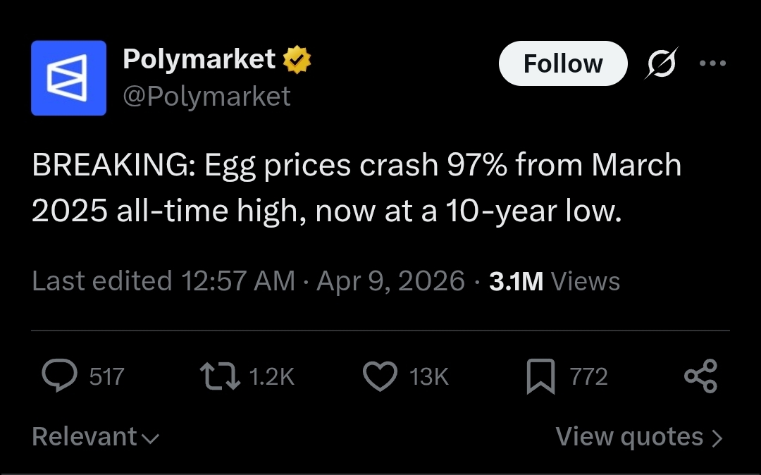
Task: Open the Grok explain-post icon
Action: (662, 63)
